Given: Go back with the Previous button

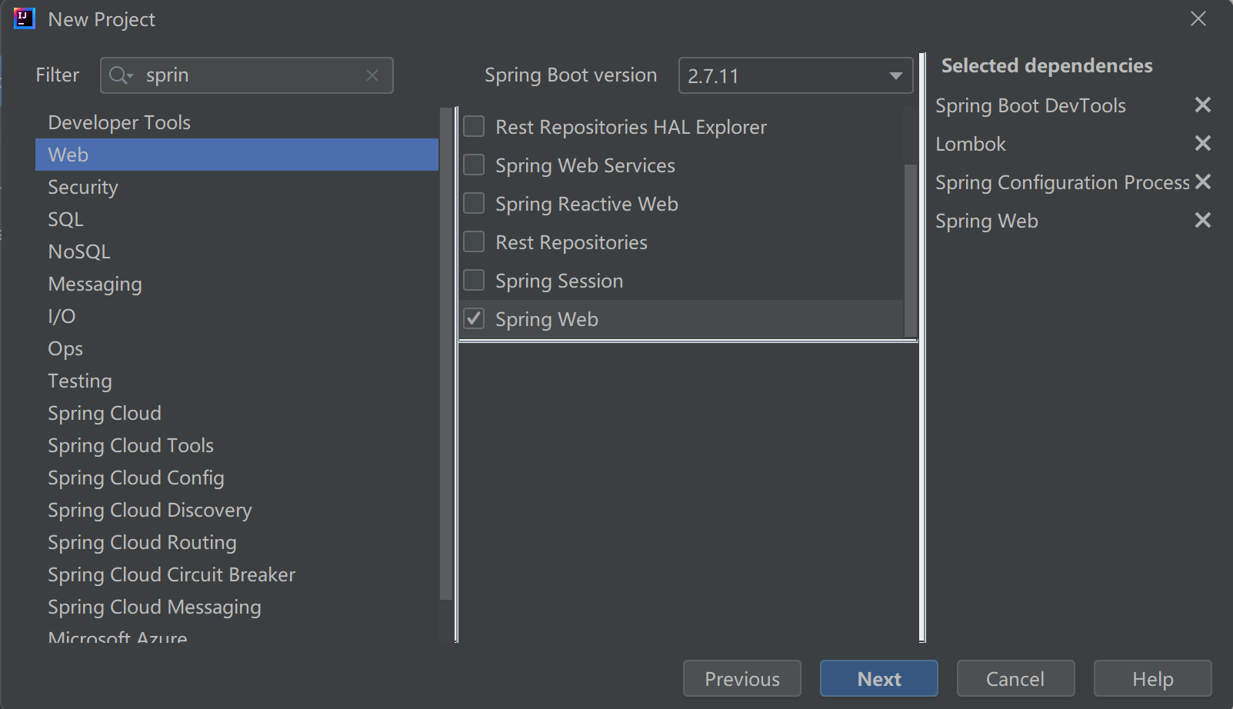Looking at the screenshot, I should click(741, 678).
